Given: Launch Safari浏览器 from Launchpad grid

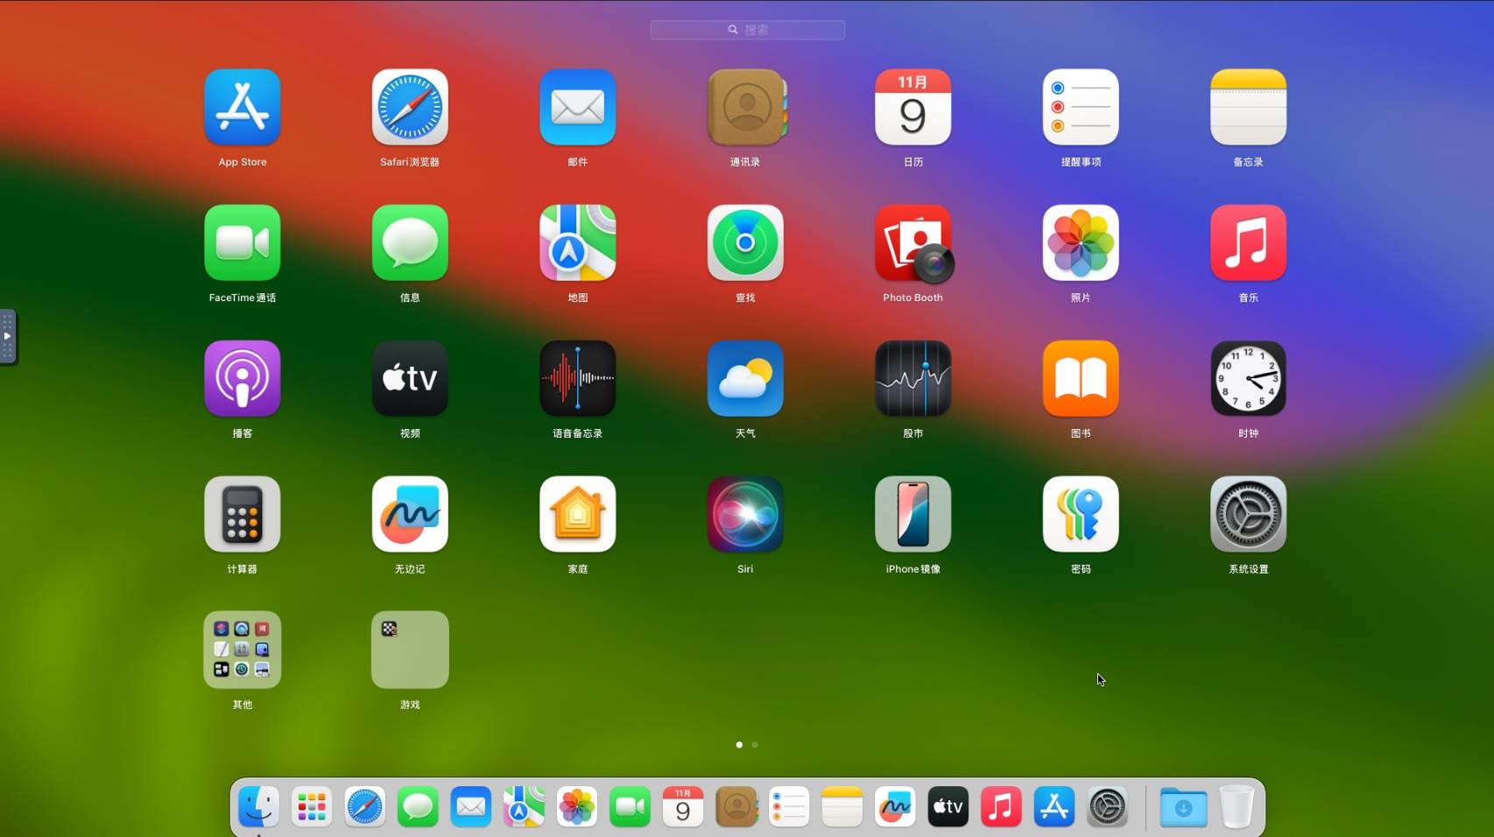Looking at the screenshot, I should coord(410,107).
